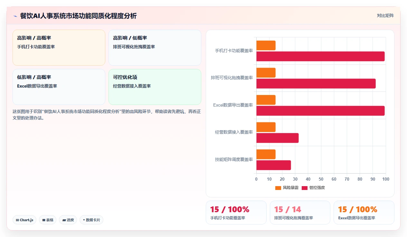Open the 可控优化项 quadrant card

[155, 87]
